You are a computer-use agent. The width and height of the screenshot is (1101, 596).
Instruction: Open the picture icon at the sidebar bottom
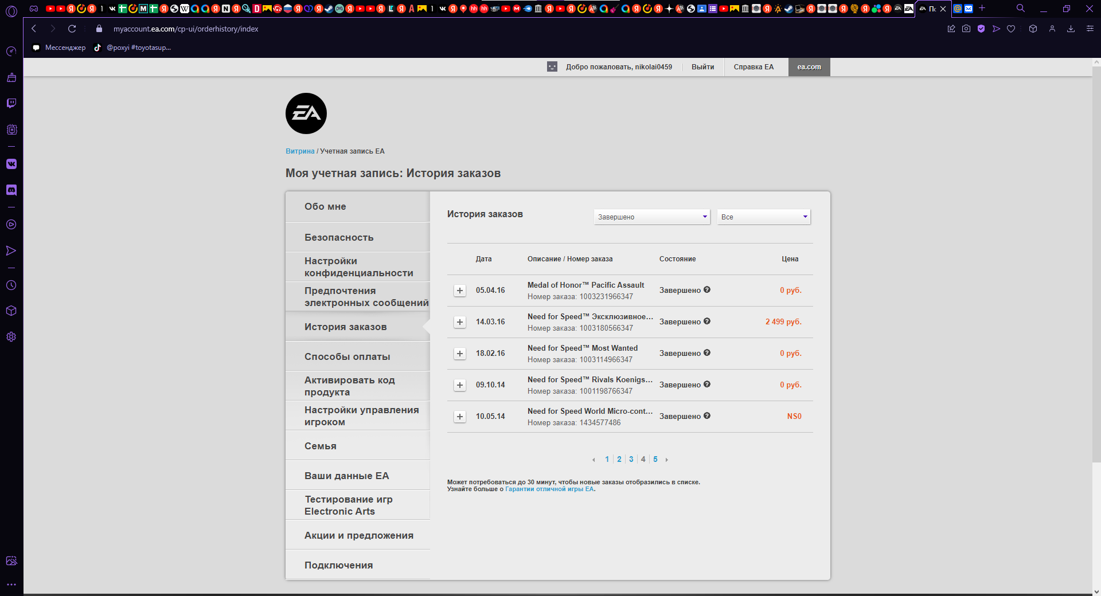pyautogui.click(x=11, y=561)
